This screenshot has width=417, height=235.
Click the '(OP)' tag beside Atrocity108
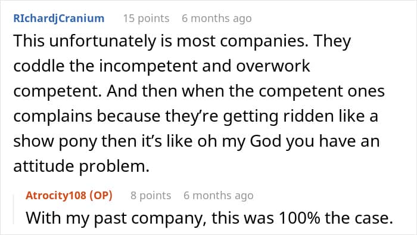coord(101,196)
